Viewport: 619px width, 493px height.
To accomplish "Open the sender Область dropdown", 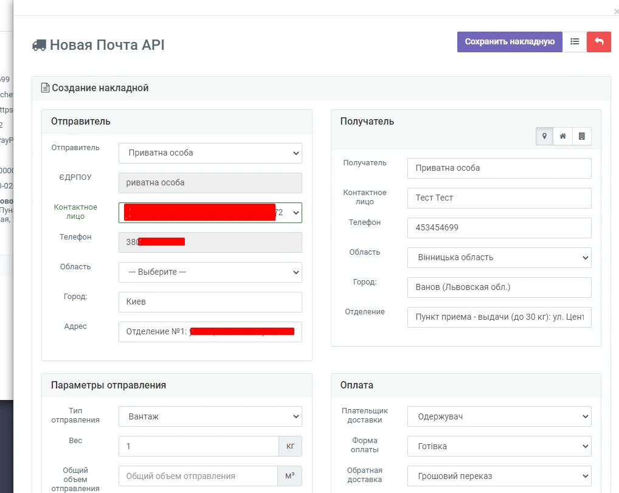I will (210, 272).
